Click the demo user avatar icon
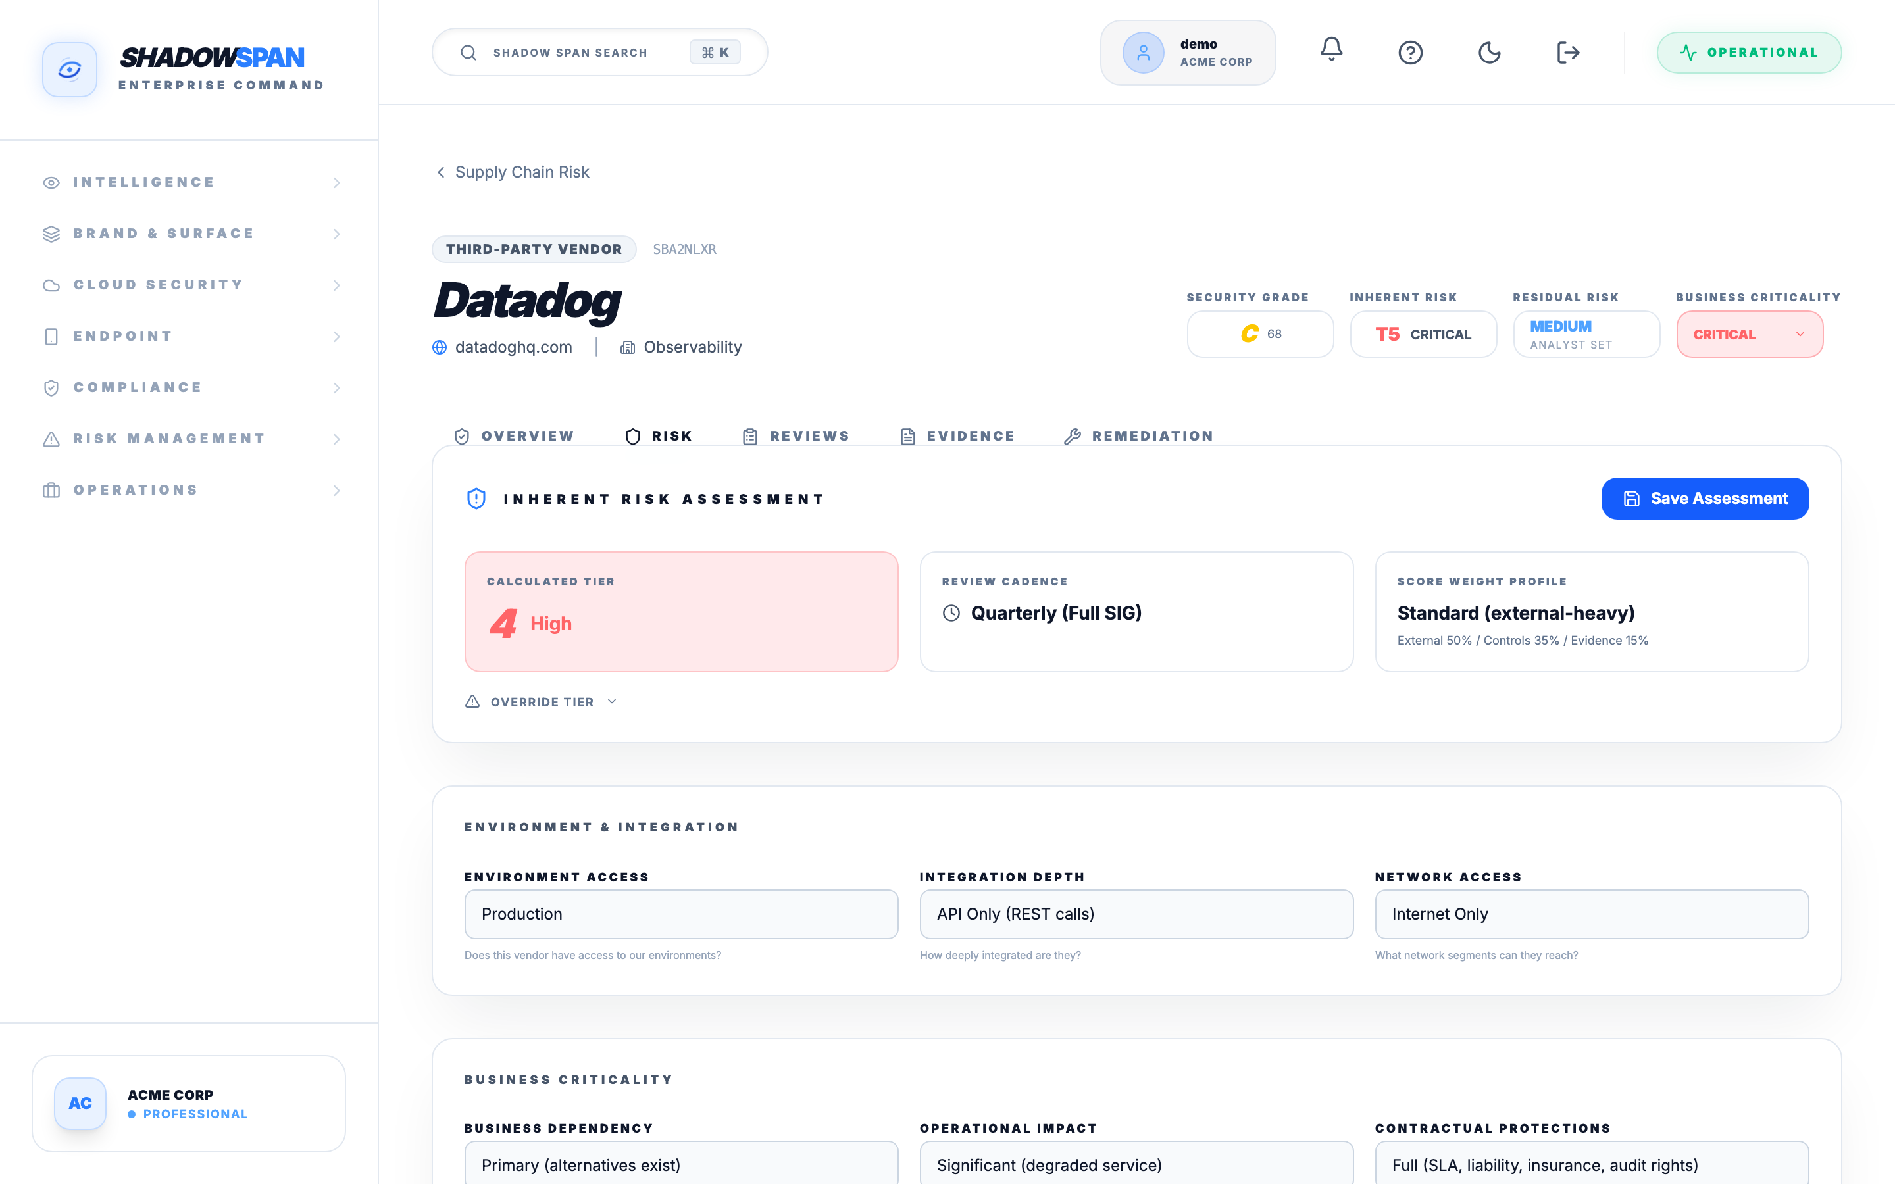1895x1184 pixels. tap(1142, 53)
